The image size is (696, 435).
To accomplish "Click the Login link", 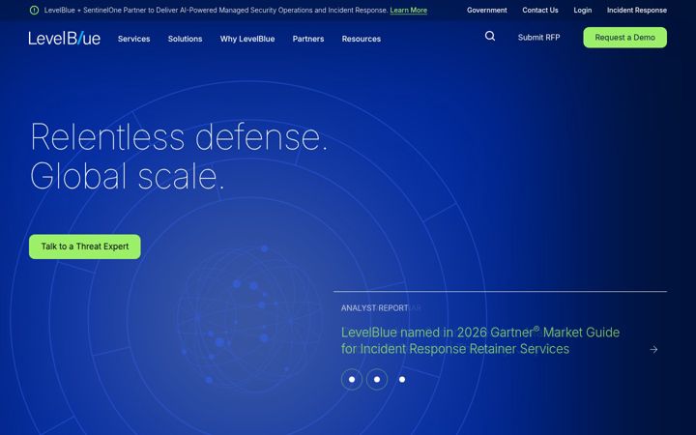I will (x=582, y=11).
